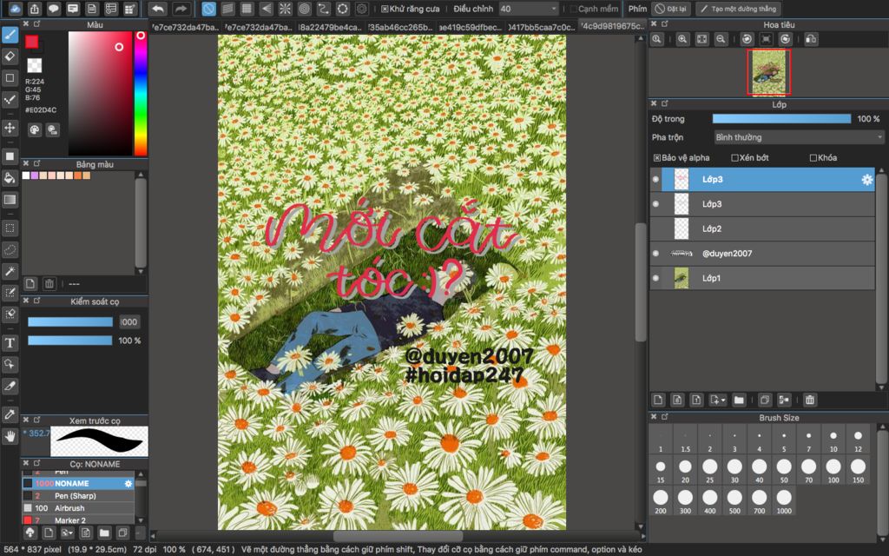The image size is (889, 556).
Task: Open the Điều chỉnh value dropdown
Action: [529, 9]
